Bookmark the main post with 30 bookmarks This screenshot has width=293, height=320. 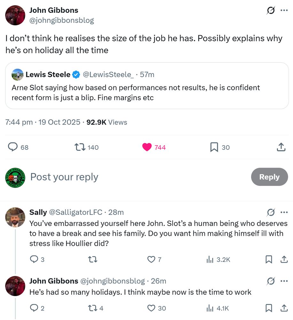[214, 147]
